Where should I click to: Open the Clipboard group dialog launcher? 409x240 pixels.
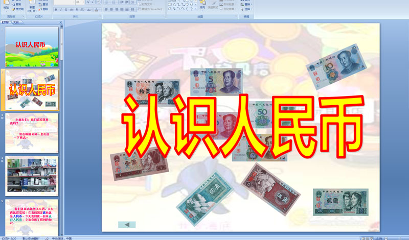click(24, 16)
